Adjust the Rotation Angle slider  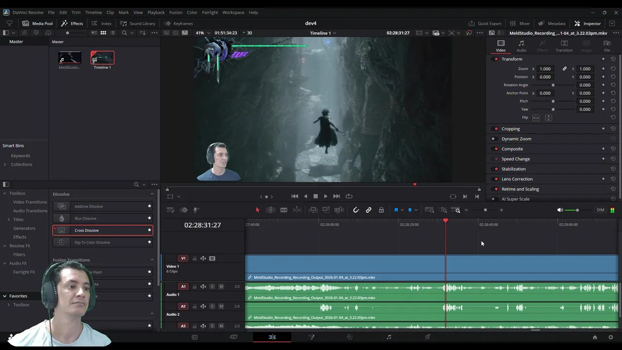(x=553, y=85)
